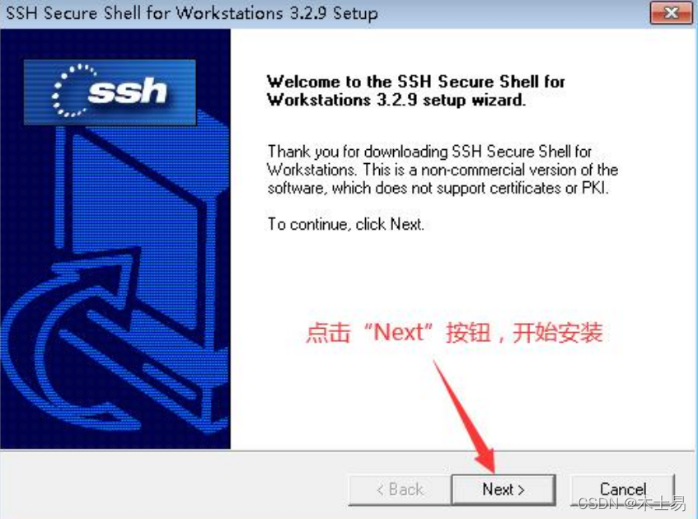Select the window title bar text
This screenshot has width=698, height=519.
pos(192,13)
